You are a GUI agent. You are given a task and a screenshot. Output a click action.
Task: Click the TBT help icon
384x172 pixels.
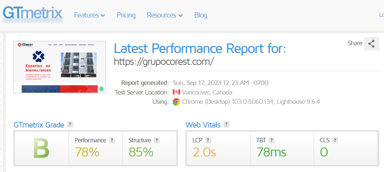pyautogui.click(x=272, y=140)
